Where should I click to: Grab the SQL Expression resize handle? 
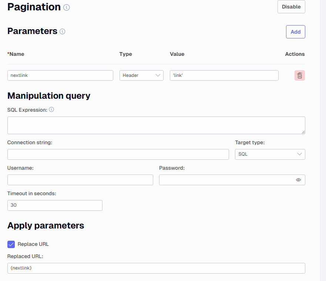coord(303,132)
